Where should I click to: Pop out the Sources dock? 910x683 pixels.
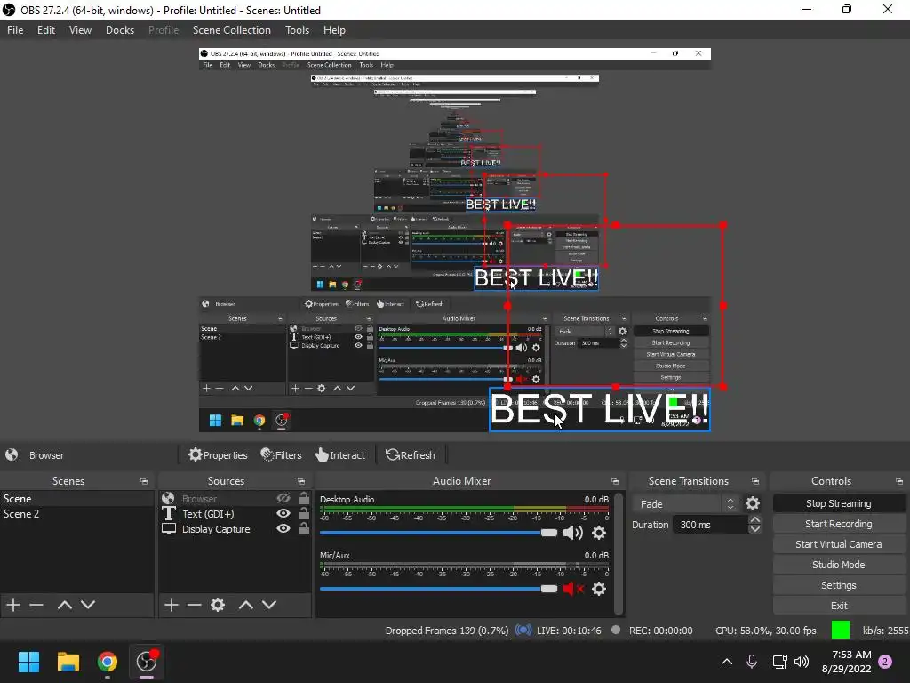pyautogui.click(x=301, y=481)
